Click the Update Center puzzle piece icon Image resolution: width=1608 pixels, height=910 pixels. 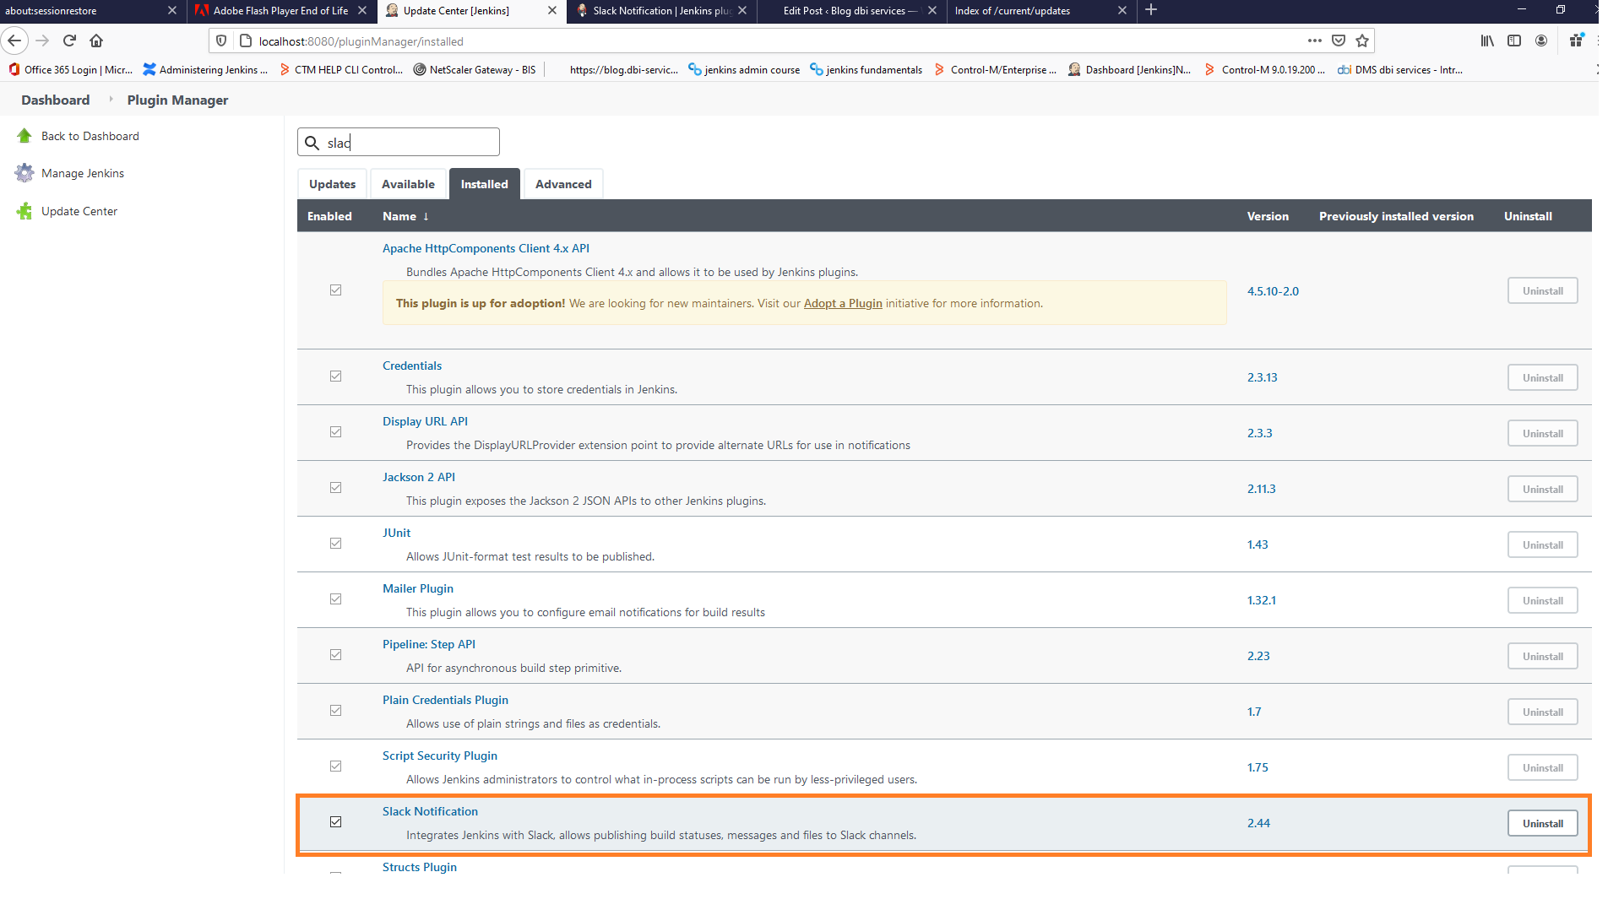(x=24, y=211)
